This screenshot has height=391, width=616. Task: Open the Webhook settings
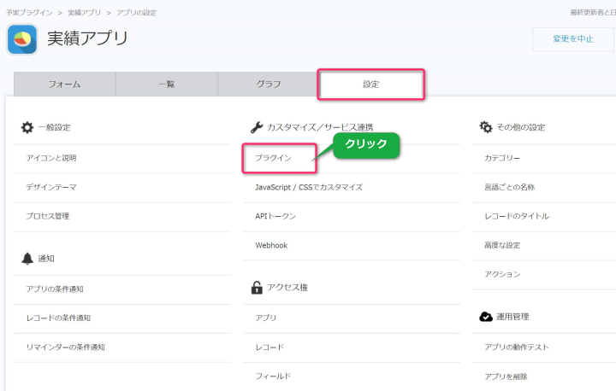click(271, 245)
